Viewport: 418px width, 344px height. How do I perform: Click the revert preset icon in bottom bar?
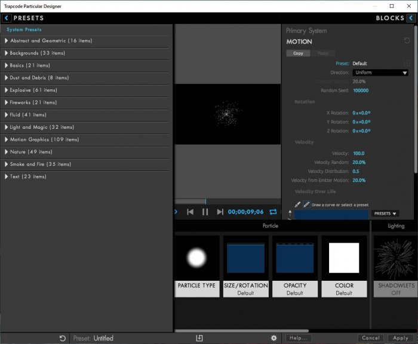(x=62, y=339)
